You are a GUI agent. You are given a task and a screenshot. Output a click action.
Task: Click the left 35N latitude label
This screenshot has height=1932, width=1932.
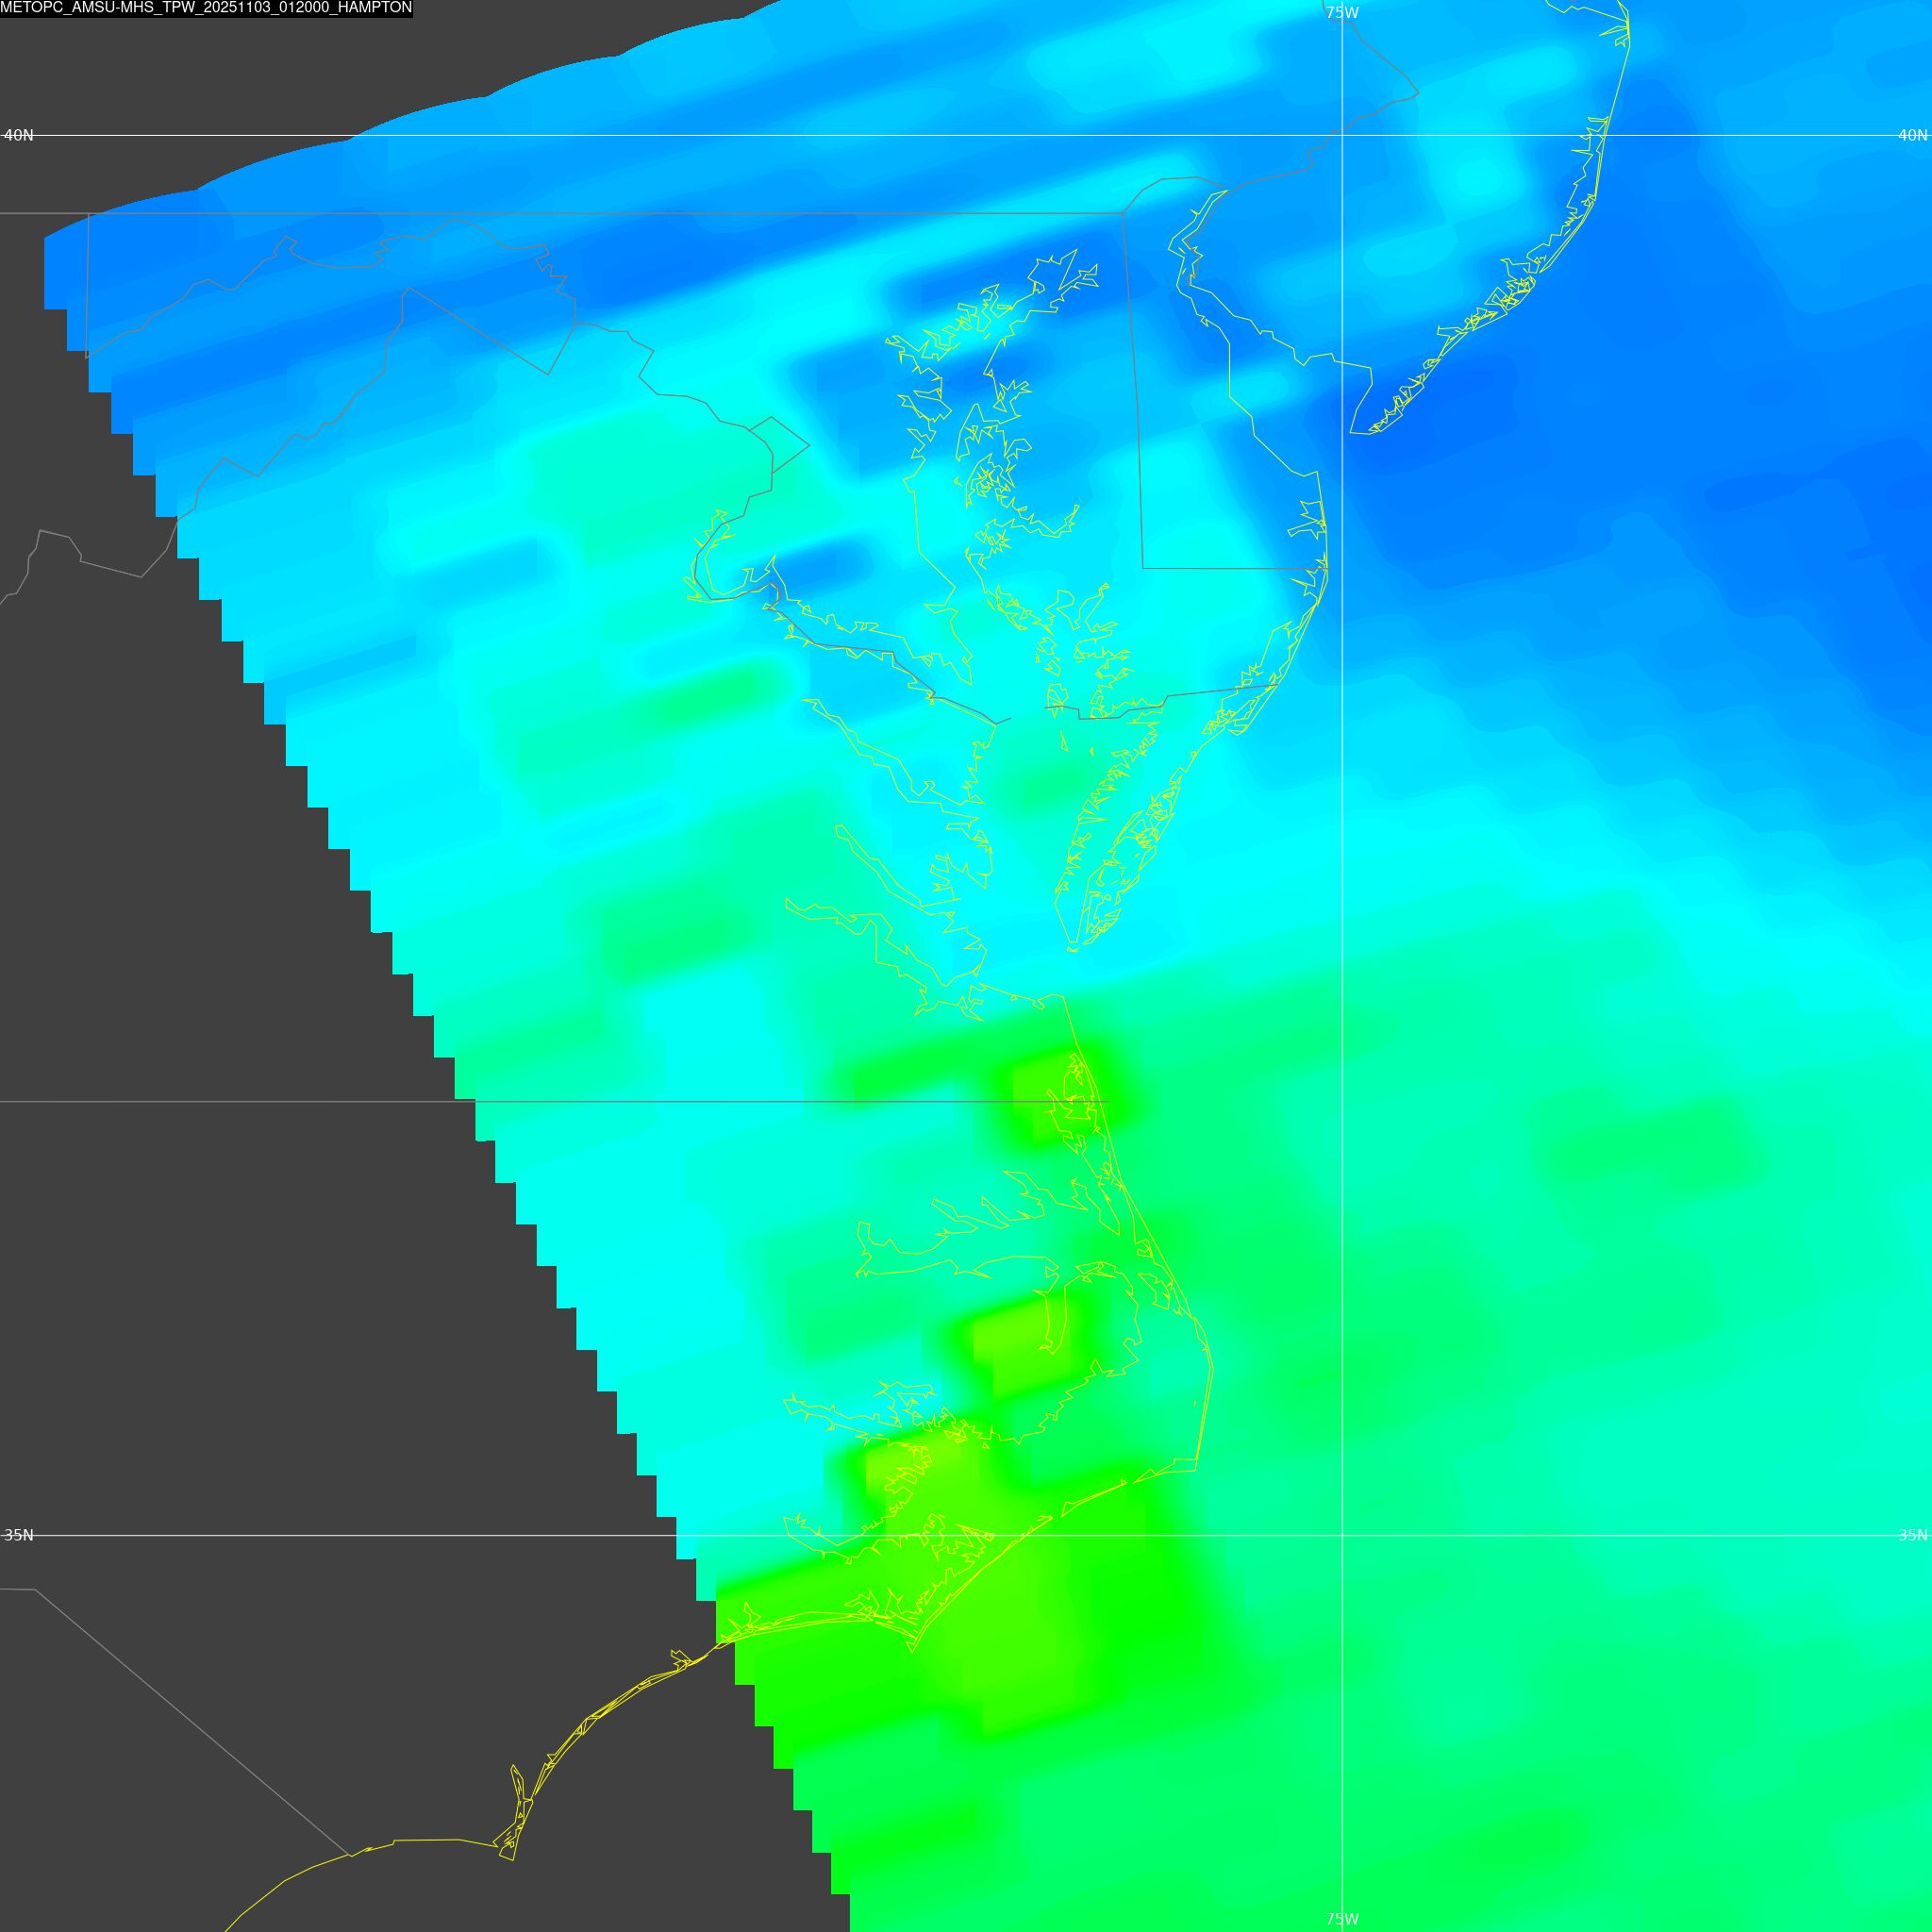18,1535
